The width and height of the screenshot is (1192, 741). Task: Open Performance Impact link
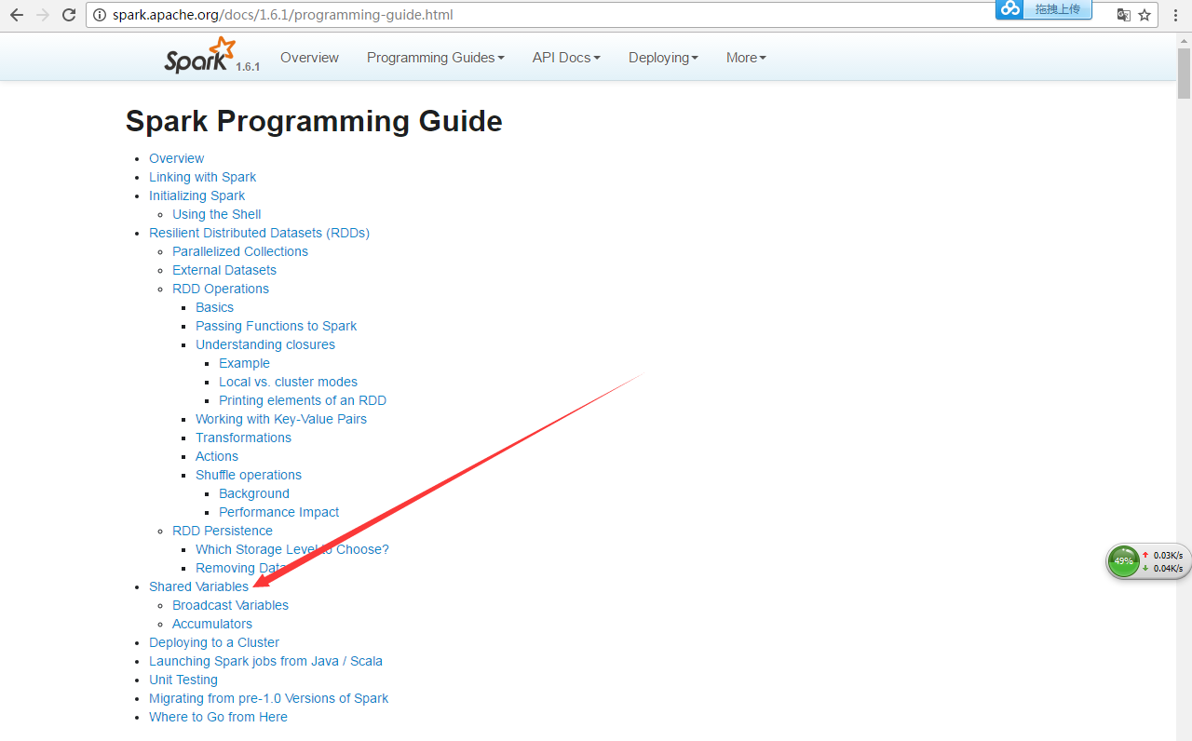(x=278, y=512)
